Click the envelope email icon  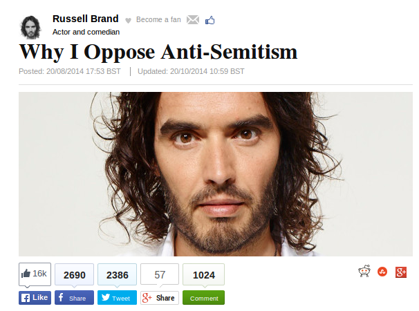click(193, 20)
